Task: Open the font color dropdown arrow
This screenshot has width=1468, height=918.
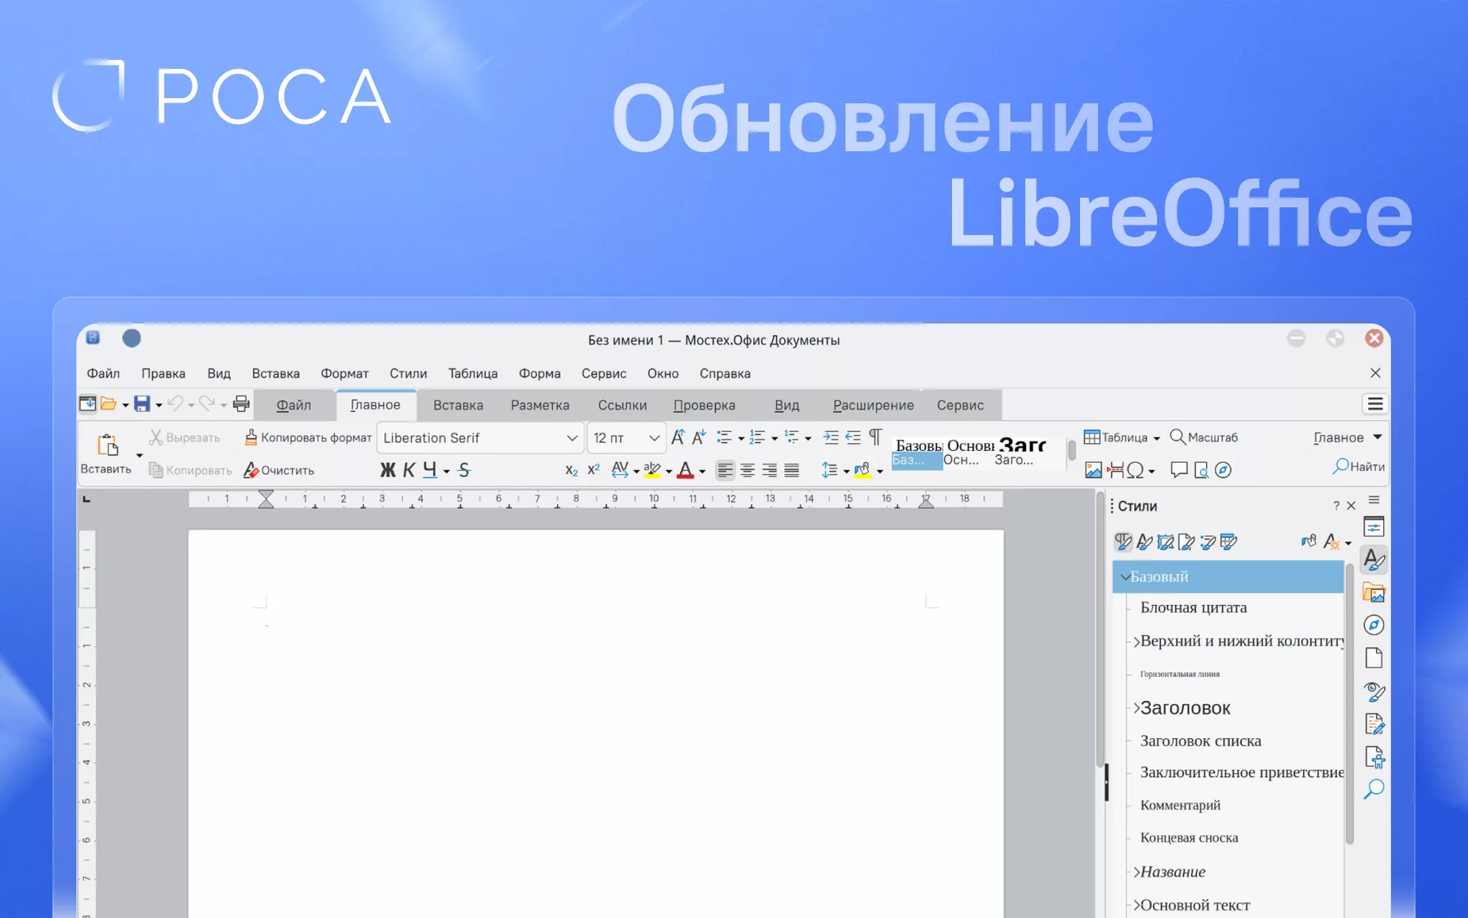Action: point(702,472)
